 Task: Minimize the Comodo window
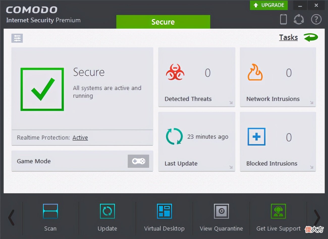pos(300,5)
